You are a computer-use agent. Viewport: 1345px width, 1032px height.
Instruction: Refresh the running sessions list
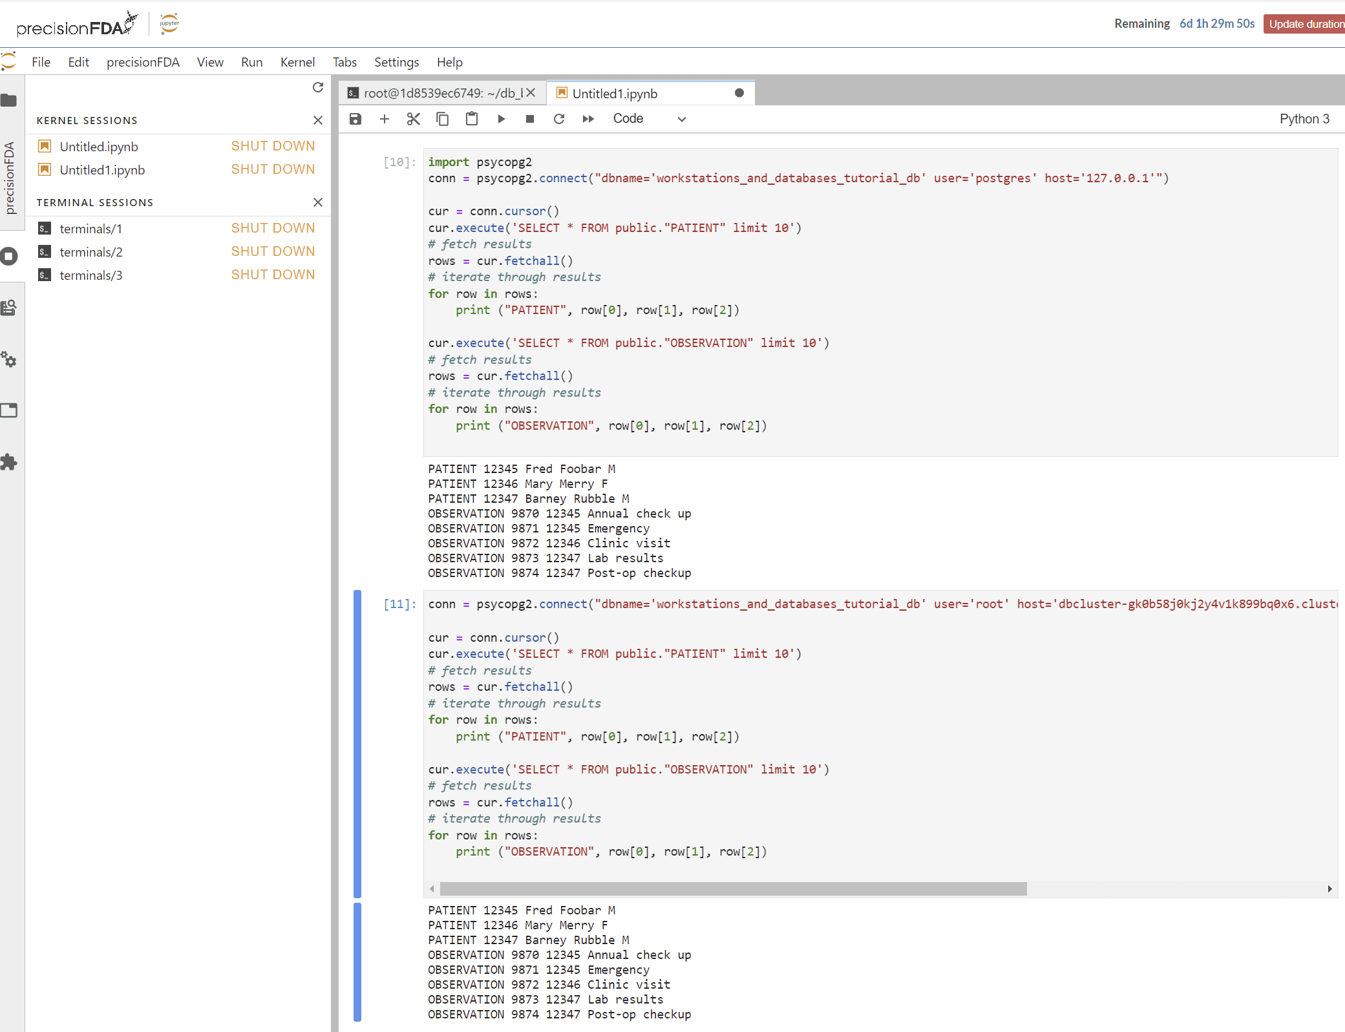[x=317, y=87]
